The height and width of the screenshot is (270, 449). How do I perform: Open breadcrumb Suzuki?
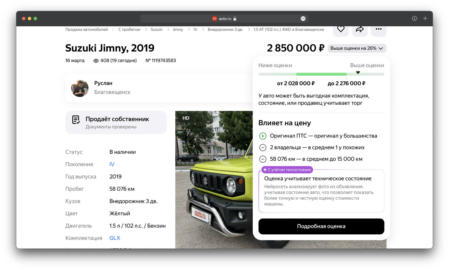tap(156, 29)
